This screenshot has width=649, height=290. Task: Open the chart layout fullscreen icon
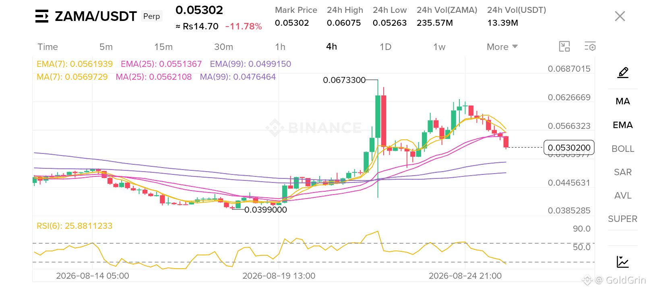564,47
